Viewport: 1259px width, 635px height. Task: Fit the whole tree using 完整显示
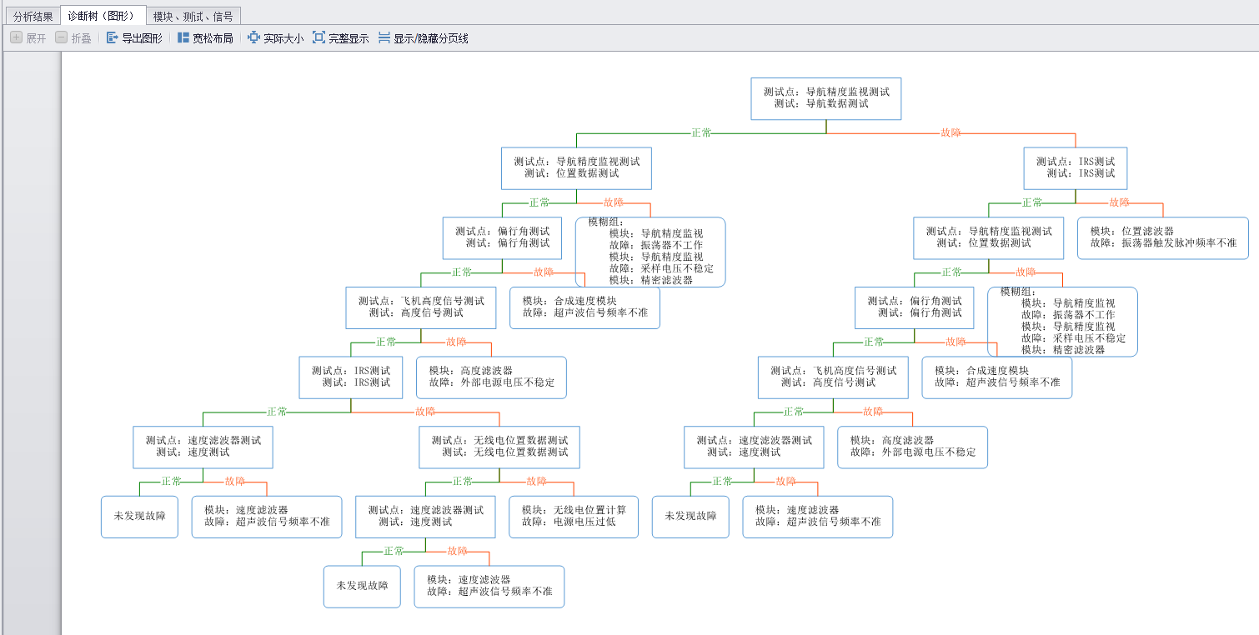340,38
